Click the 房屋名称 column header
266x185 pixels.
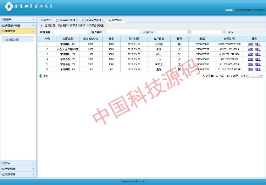[68, 39]
